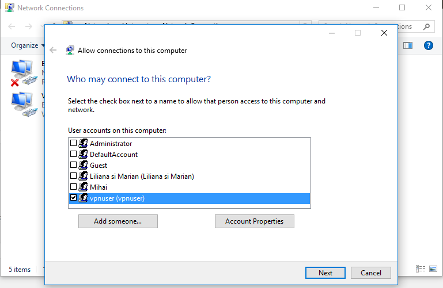Switch to details view icon
This screenshot has width=443, height=288.
click(x=421, y=269)
